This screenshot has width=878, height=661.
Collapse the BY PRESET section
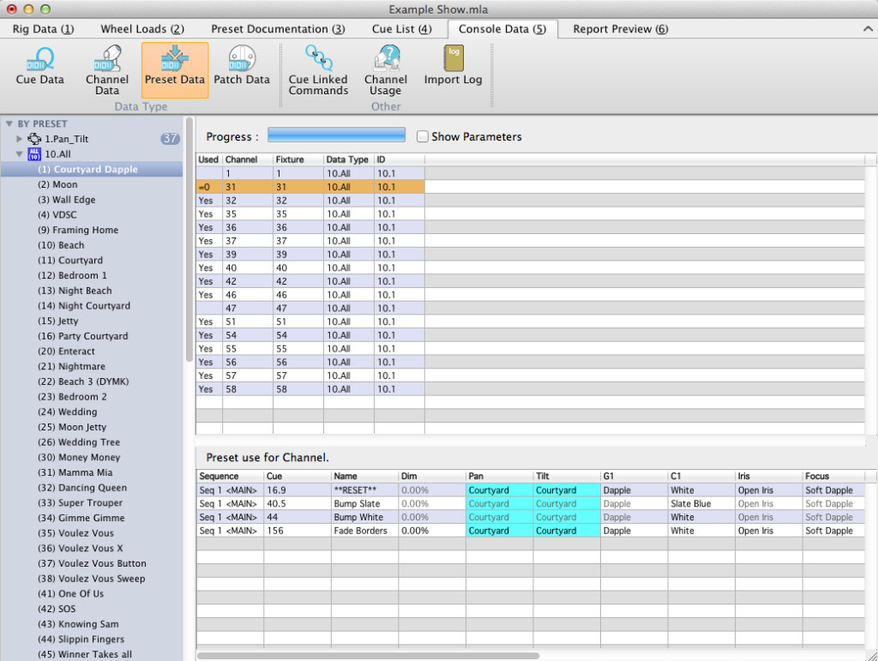(9, 124)
